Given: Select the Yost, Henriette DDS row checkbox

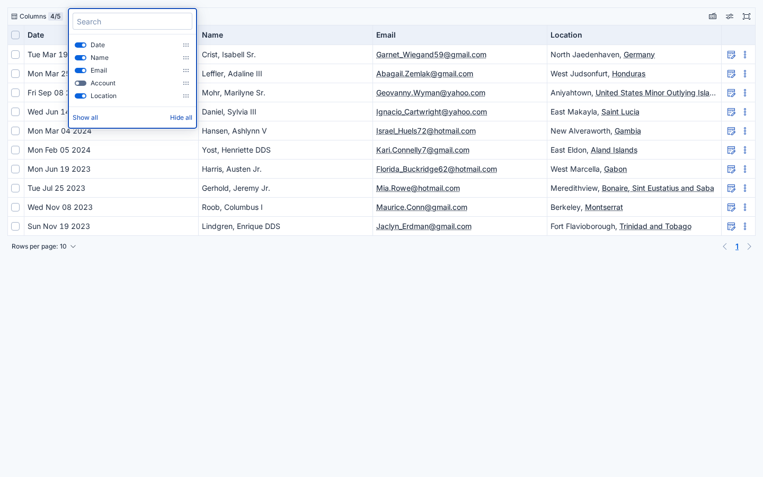Looking at the screenshot, I should coord(15,150).
